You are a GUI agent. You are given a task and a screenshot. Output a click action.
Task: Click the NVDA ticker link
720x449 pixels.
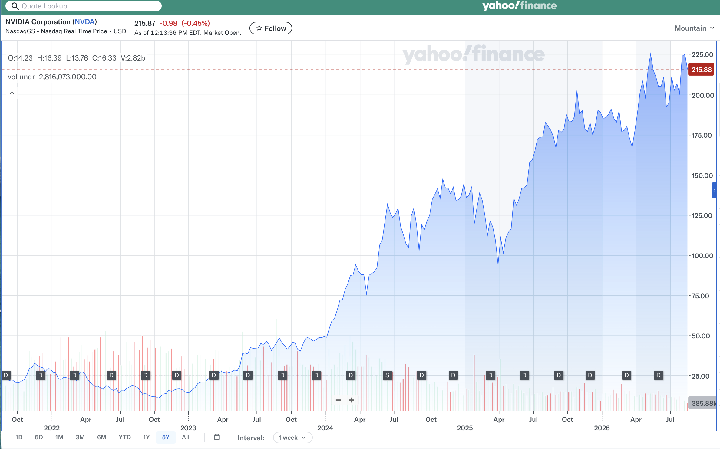click(x=84, y=22)
